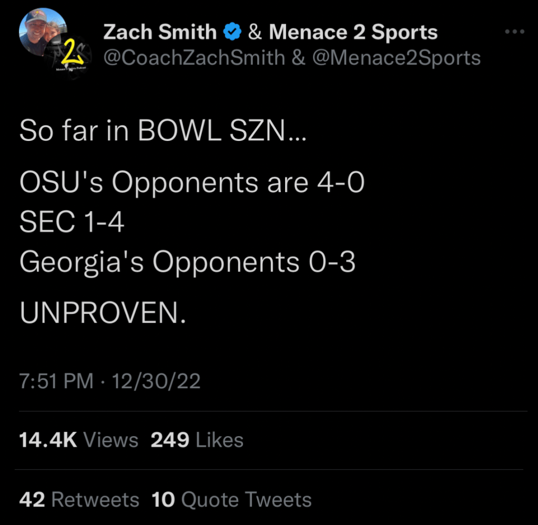Click the 'So far in BOWL SZN...' line
This screenshot has width=538, height=525.
(163, 132)
